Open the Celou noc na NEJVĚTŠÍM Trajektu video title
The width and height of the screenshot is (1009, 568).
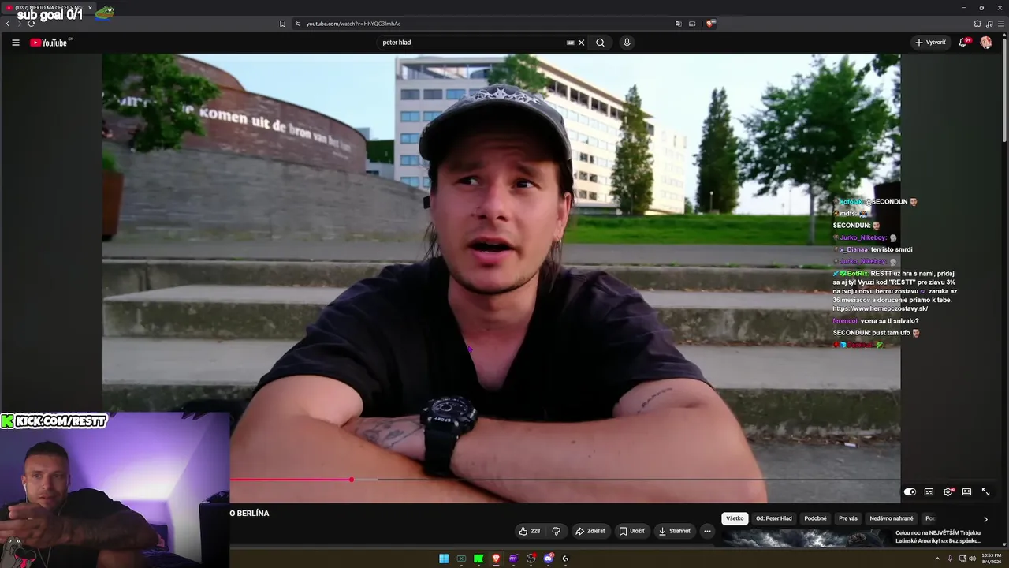[x=938, y=537]
